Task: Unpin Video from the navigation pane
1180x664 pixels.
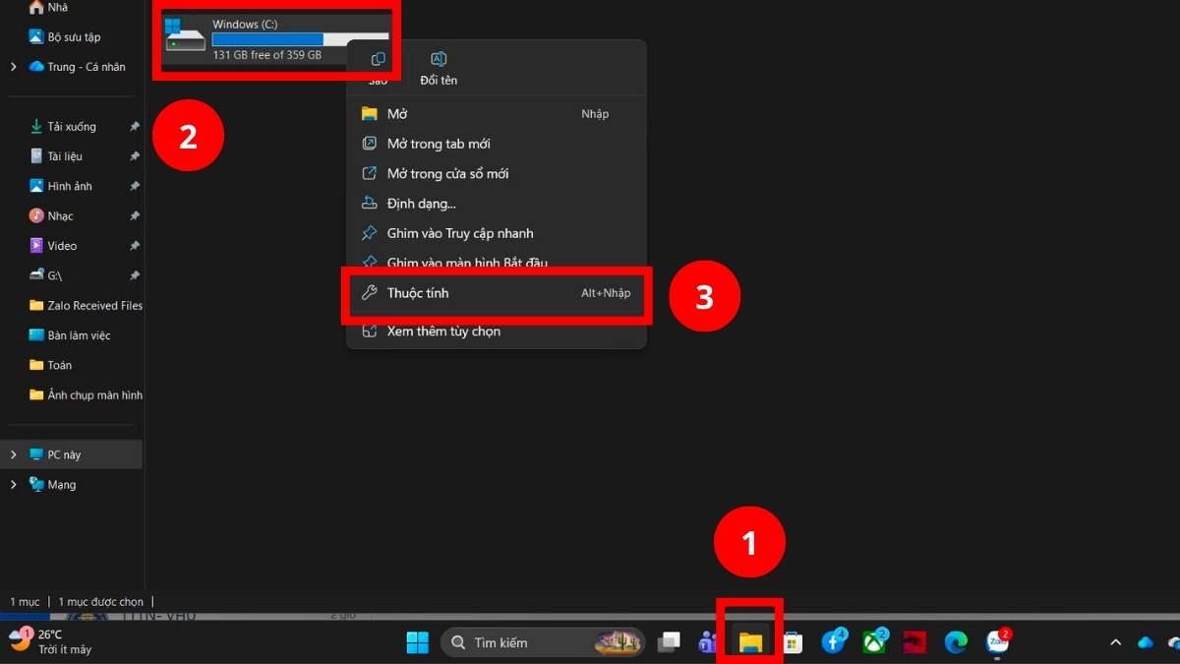Action: click(x=134, y=245)
